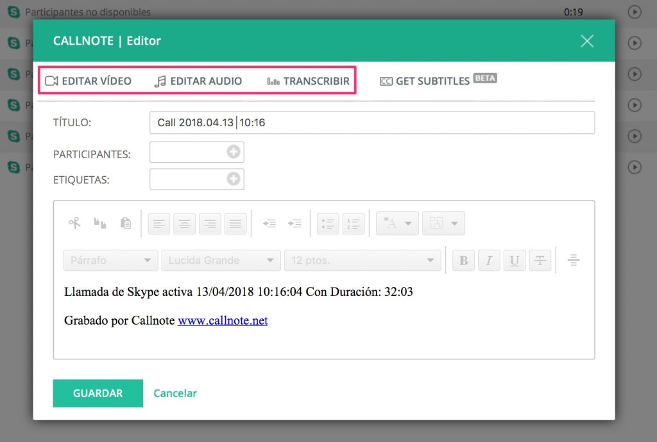Toggle strikethrough formatting
The height and width of the screenshot is (442, 657).
pyautogui.click(x=540, y=261)
